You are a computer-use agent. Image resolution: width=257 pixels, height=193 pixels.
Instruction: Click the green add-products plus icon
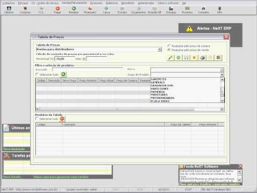[63, 75]
